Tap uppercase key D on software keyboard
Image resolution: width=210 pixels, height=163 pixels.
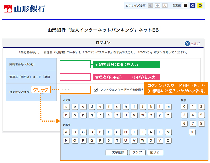(92, 132)
